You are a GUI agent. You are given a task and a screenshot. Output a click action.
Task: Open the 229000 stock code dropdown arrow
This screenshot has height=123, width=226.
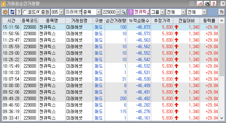[118, 12]
